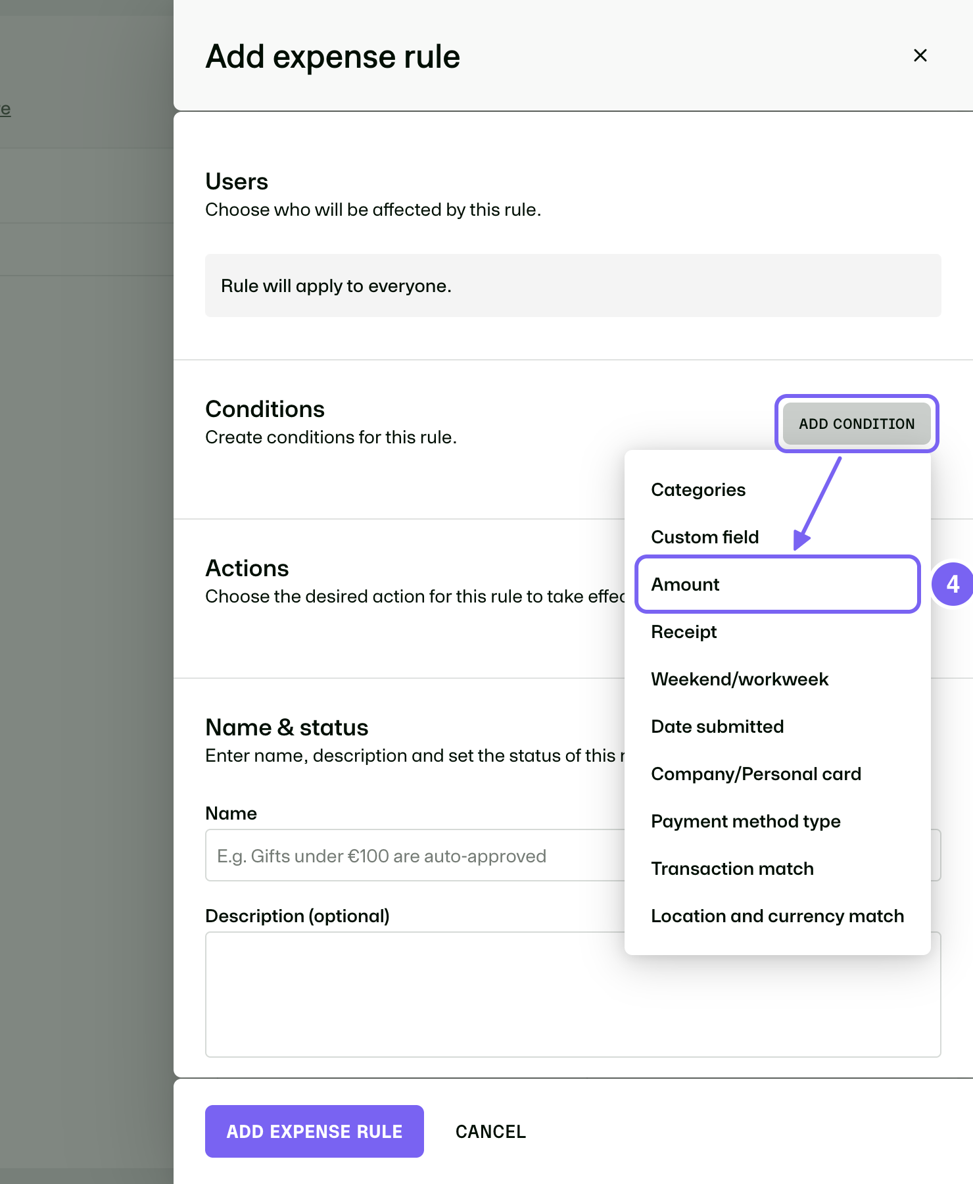973x1184 pixels.
Task: Cancel the expense rule creation
Action: [490, 1131]
